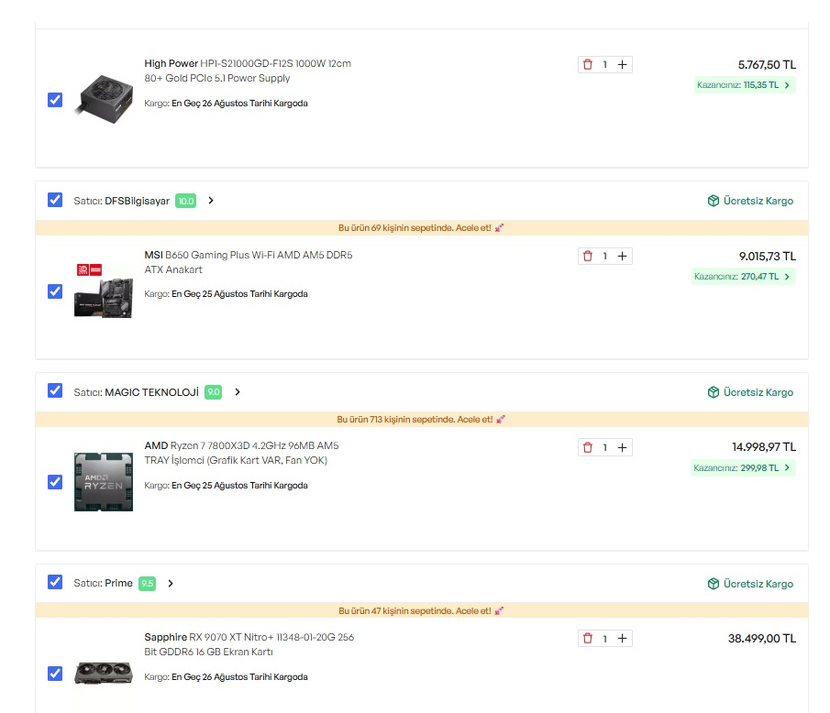Image resolution: width=830 pixels, height=713 pixels.
Task: Open Sapphire RX 9070 XT Nitro+ product page
Action: 249,644
